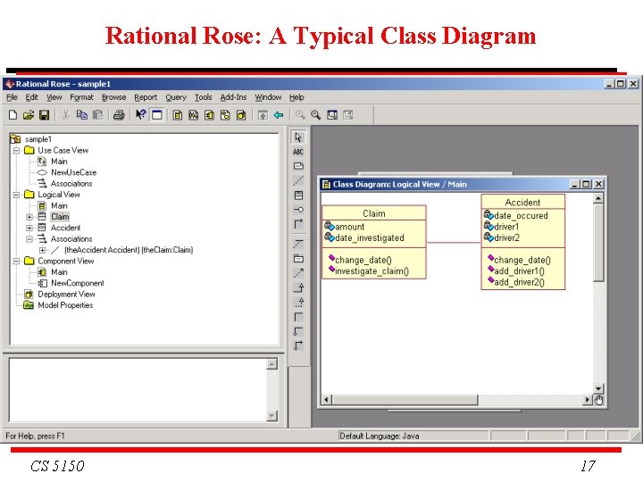This screenshot has height=482, width=643.
Task: Click the context help arrow icon
Action: tap(141, 115)
